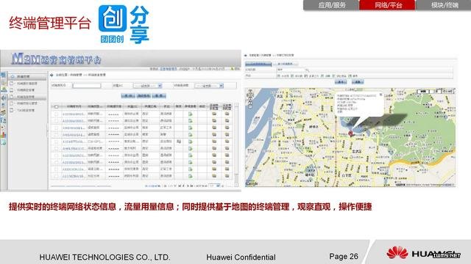Screen dimensions: 471x264
Task: Toggle the select-all checkbox in the table header
Action: click(57, 106)
